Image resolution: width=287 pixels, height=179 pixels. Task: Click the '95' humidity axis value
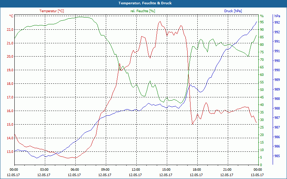coord(262,22)
